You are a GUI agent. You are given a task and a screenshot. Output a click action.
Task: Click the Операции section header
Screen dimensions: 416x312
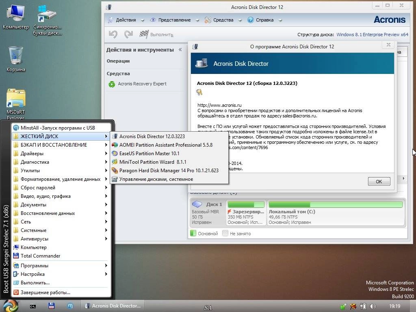tap(118, 61)
